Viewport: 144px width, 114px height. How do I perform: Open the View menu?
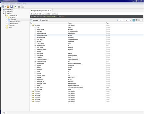click(7, 4)
